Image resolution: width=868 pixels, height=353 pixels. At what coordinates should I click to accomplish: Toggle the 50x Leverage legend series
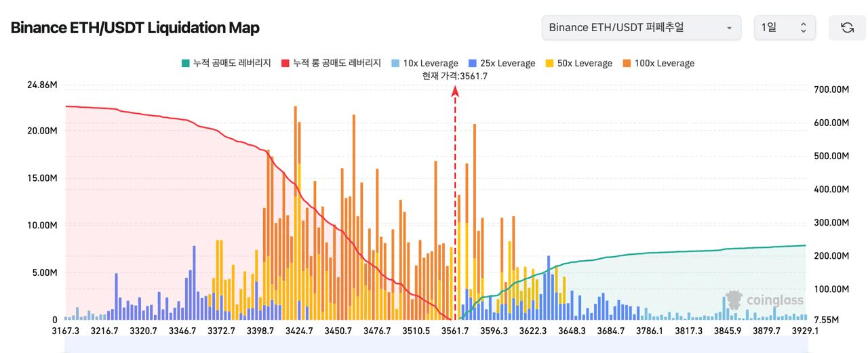(x=578, y=63)
